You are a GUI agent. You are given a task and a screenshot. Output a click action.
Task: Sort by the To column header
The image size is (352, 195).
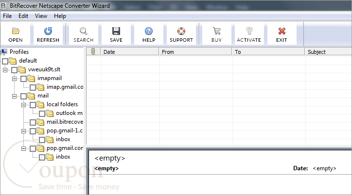point(268,52)
